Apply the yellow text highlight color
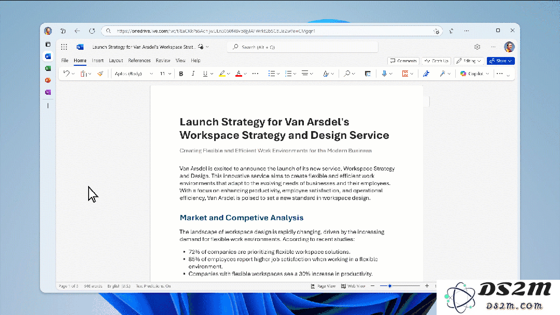The height and width of the screenshot is (315, 560). pos(222,74)
